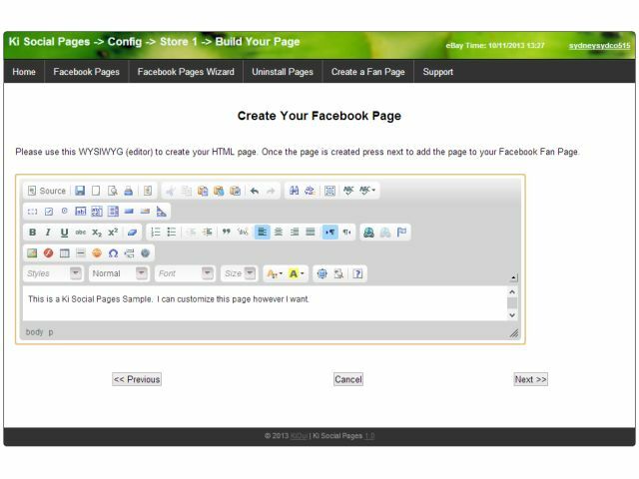Toggle Maximize editor size
639x479 pixels.
(x=321, y=273)
